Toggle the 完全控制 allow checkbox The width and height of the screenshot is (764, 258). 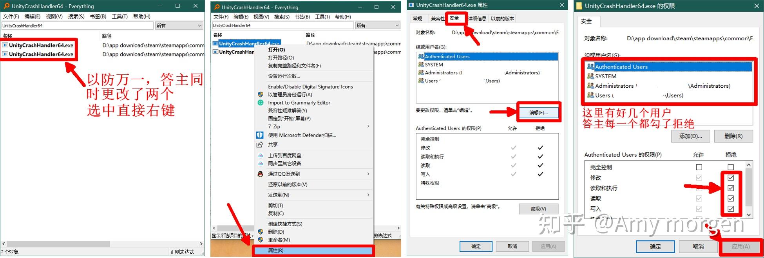[699, 167]
